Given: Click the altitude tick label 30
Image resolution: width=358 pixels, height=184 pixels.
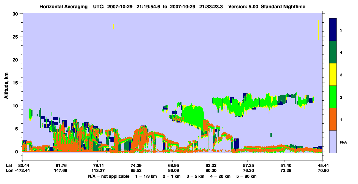Looking at the screenshot, I should (16, 14).
